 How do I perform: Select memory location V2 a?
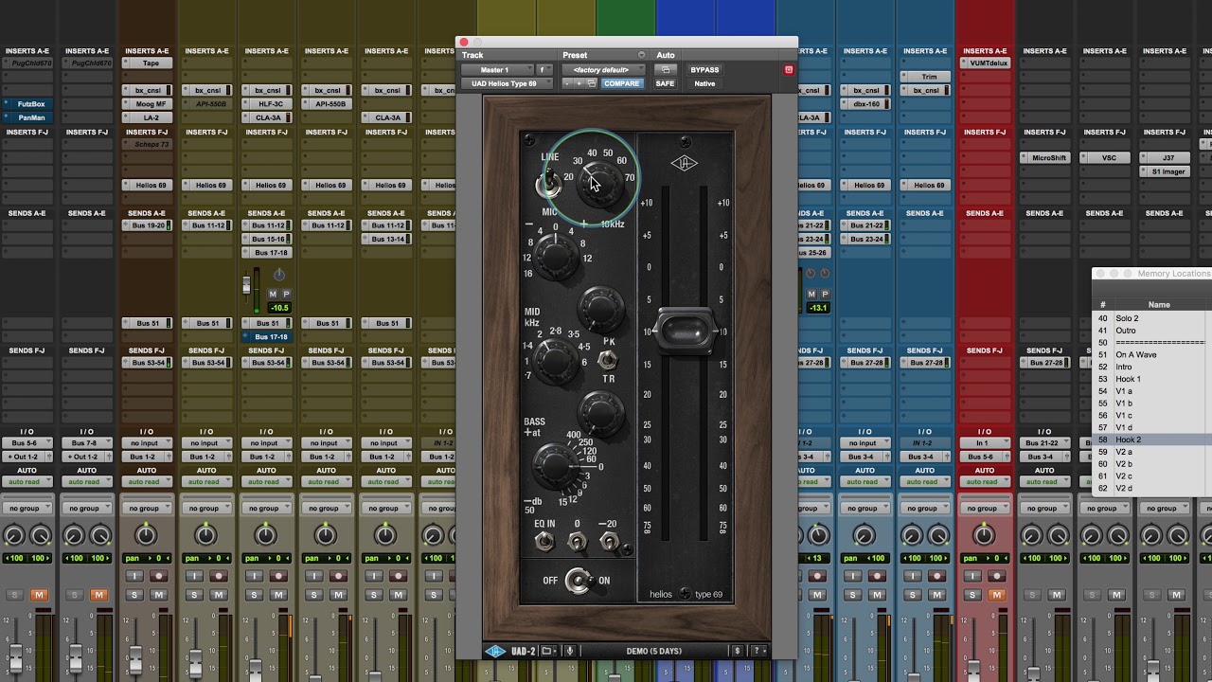tap(1123, 452)
